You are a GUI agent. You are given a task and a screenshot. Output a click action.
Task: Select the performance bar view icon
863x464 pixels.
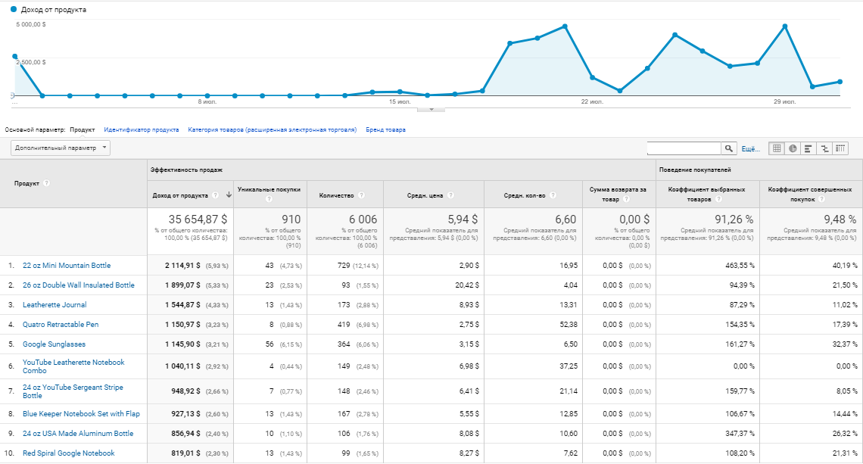click(808, 148)
